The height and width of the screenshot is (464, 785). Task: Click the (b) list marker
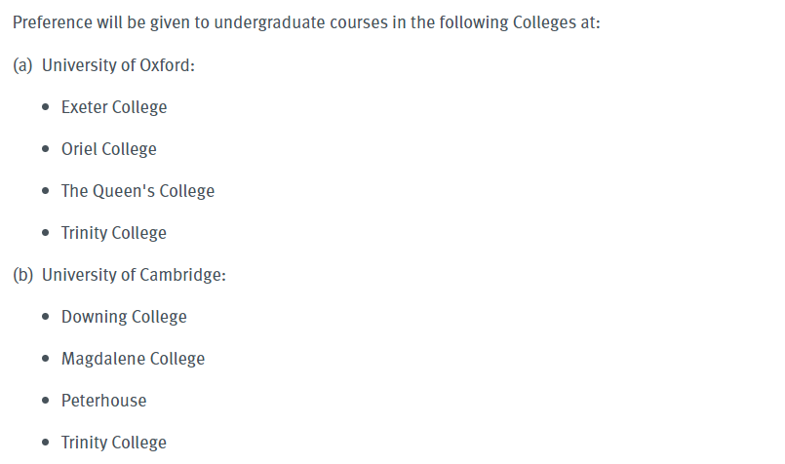click(x=22, y=275)
